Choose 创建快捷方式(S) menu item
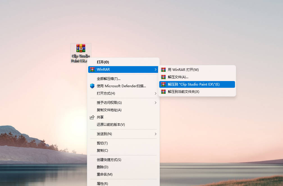Screen dimensions: 283x186 click(109, 160)
